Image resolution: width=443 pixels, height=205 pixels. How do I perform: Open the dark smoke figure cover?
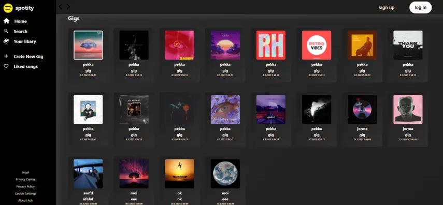tap(134, 45)
